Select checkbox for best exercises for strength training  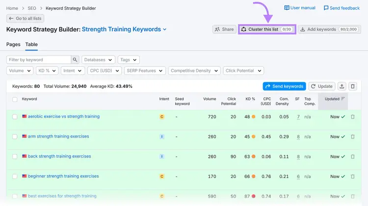click(15, 196)
